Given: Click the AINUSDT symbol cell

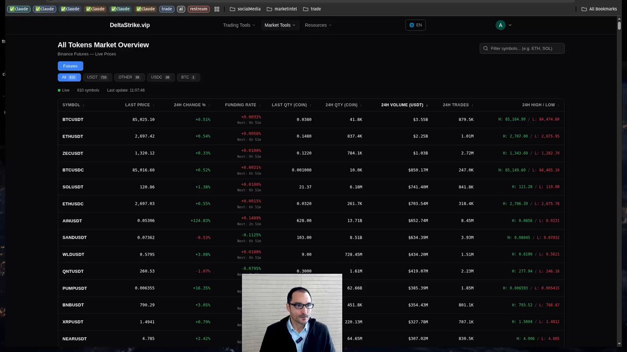Looking at the screenshot, I should 72,221.
